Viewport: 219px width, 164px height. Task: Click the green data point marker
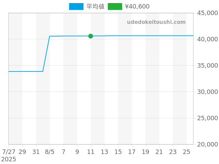[x=91, y=36]
